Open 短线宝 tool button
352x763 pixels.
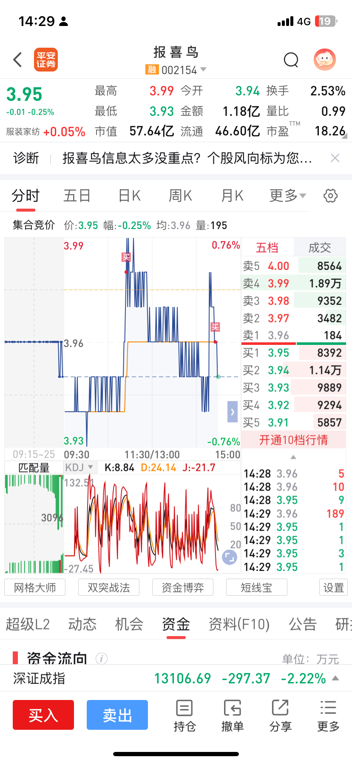point(257,588)
